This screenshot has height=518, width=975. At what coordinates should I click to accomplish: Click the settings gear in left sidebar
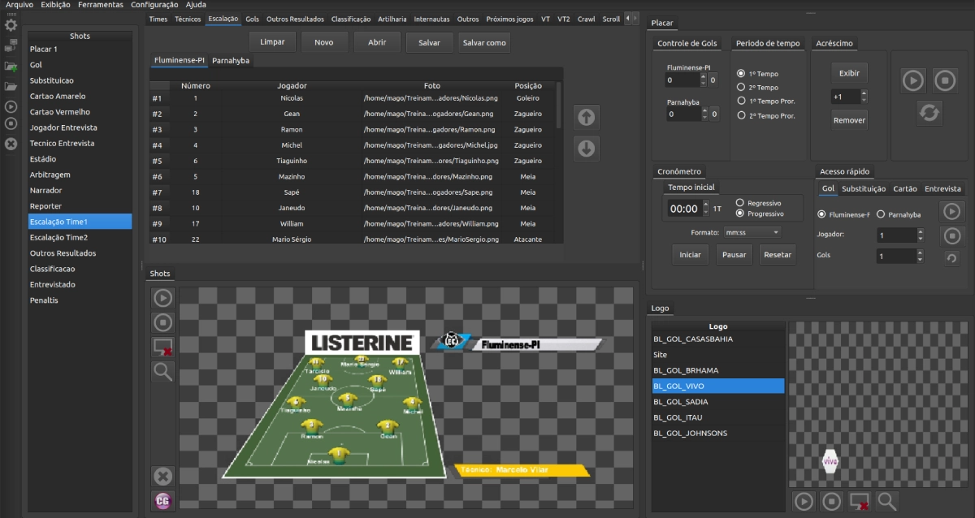[11, 25]
